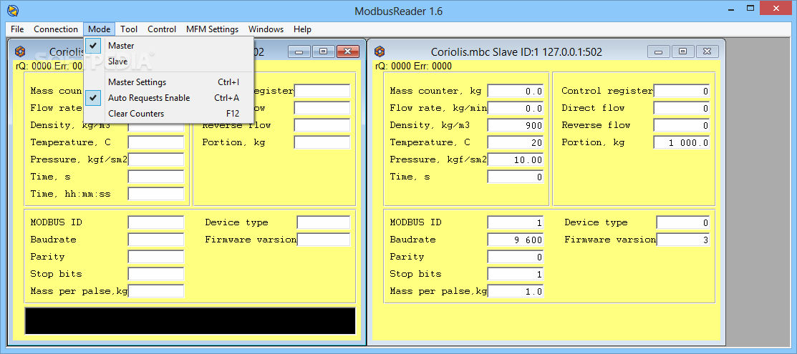
Task: Open the File menu
Action: (x=17, y=29)
